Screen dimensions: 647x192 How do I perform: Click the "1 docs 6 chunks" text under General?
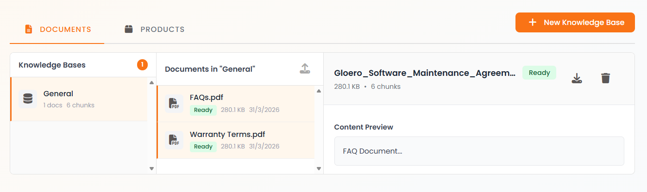coord(69,105)
